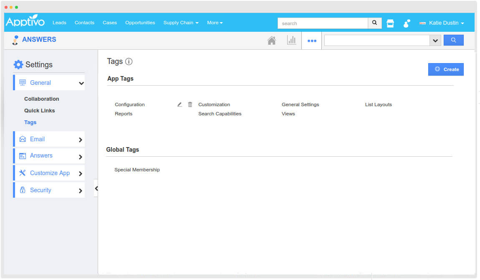Click the Settings gear icon
Viewport: 480px width, 280px height.
tap(18, 64)
